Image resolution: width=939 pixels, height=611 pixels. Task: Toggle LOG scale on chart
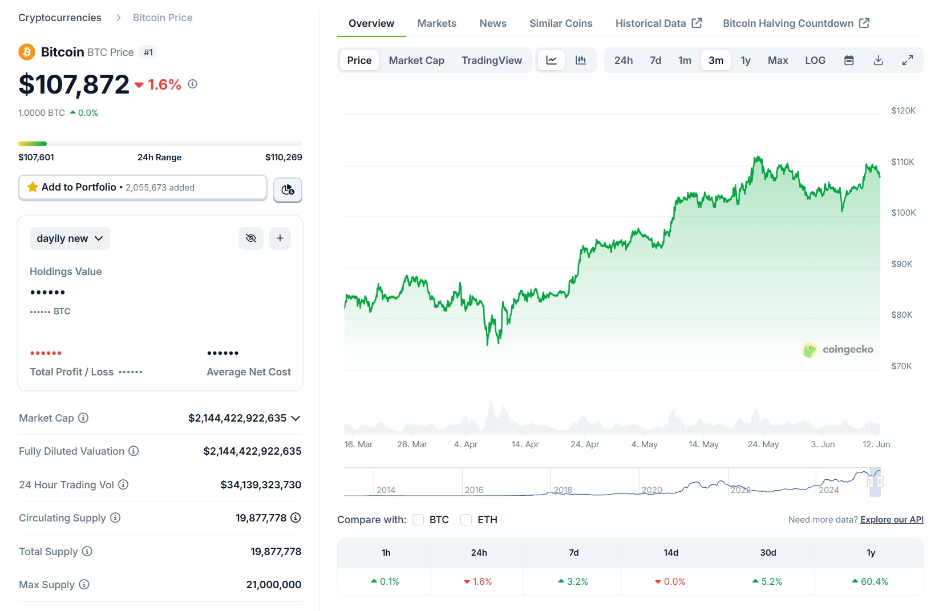tap(815, 60)
